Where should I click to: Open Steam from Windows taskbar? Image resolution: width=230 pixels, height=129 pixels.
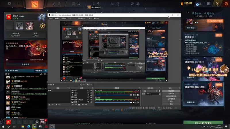coord(34,126)
